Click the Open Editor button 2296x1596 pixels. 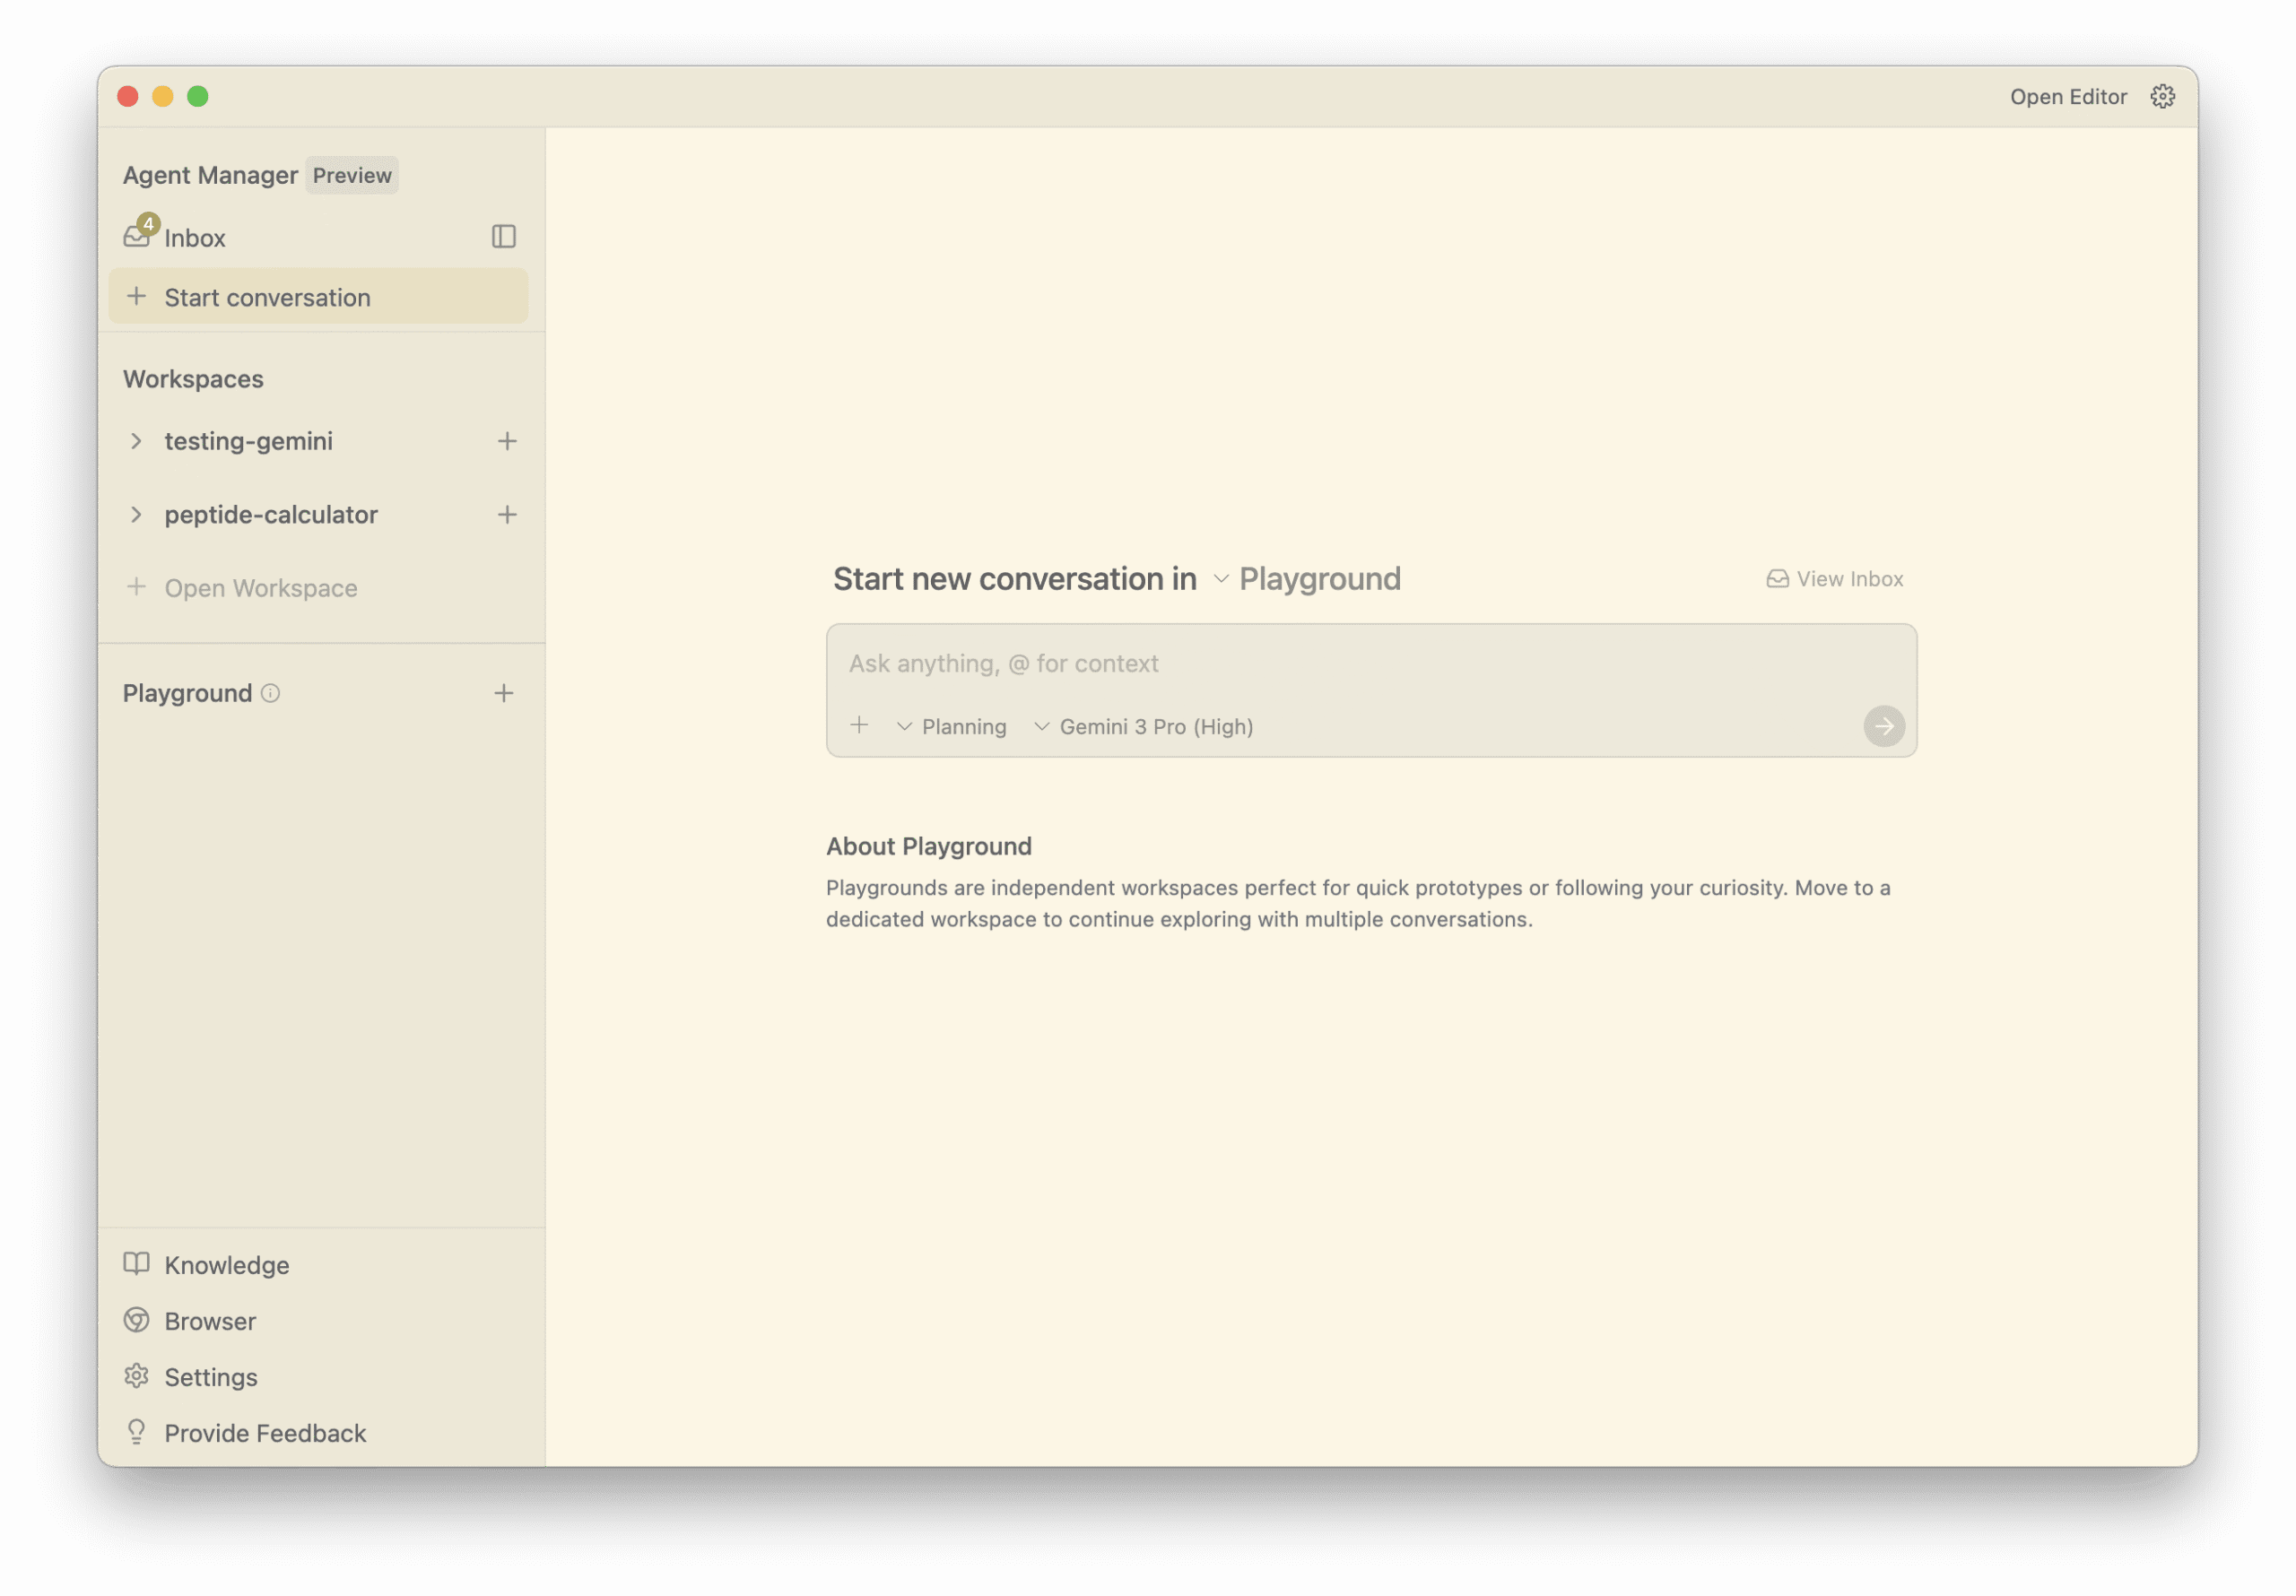(x=2067, y=97)
